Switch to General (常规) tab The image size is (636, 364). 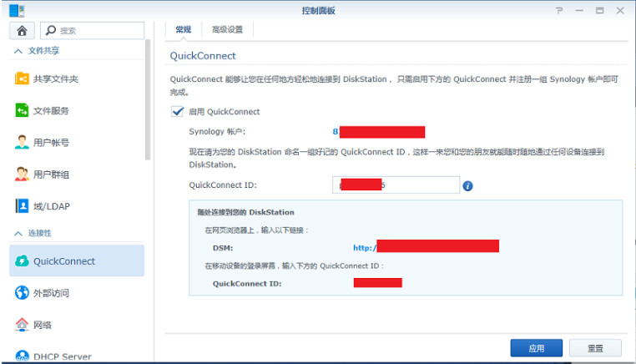coord(184,29)
